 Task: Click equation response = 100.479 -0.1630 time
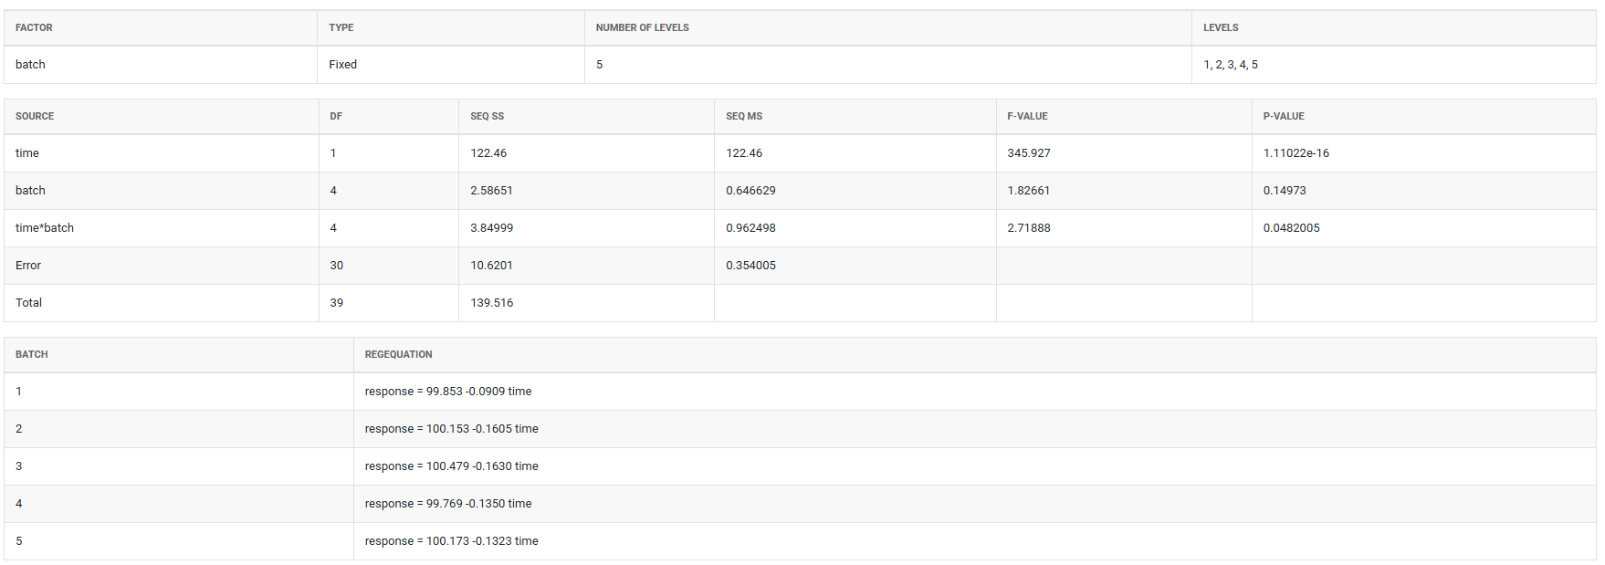coord(452,466)
